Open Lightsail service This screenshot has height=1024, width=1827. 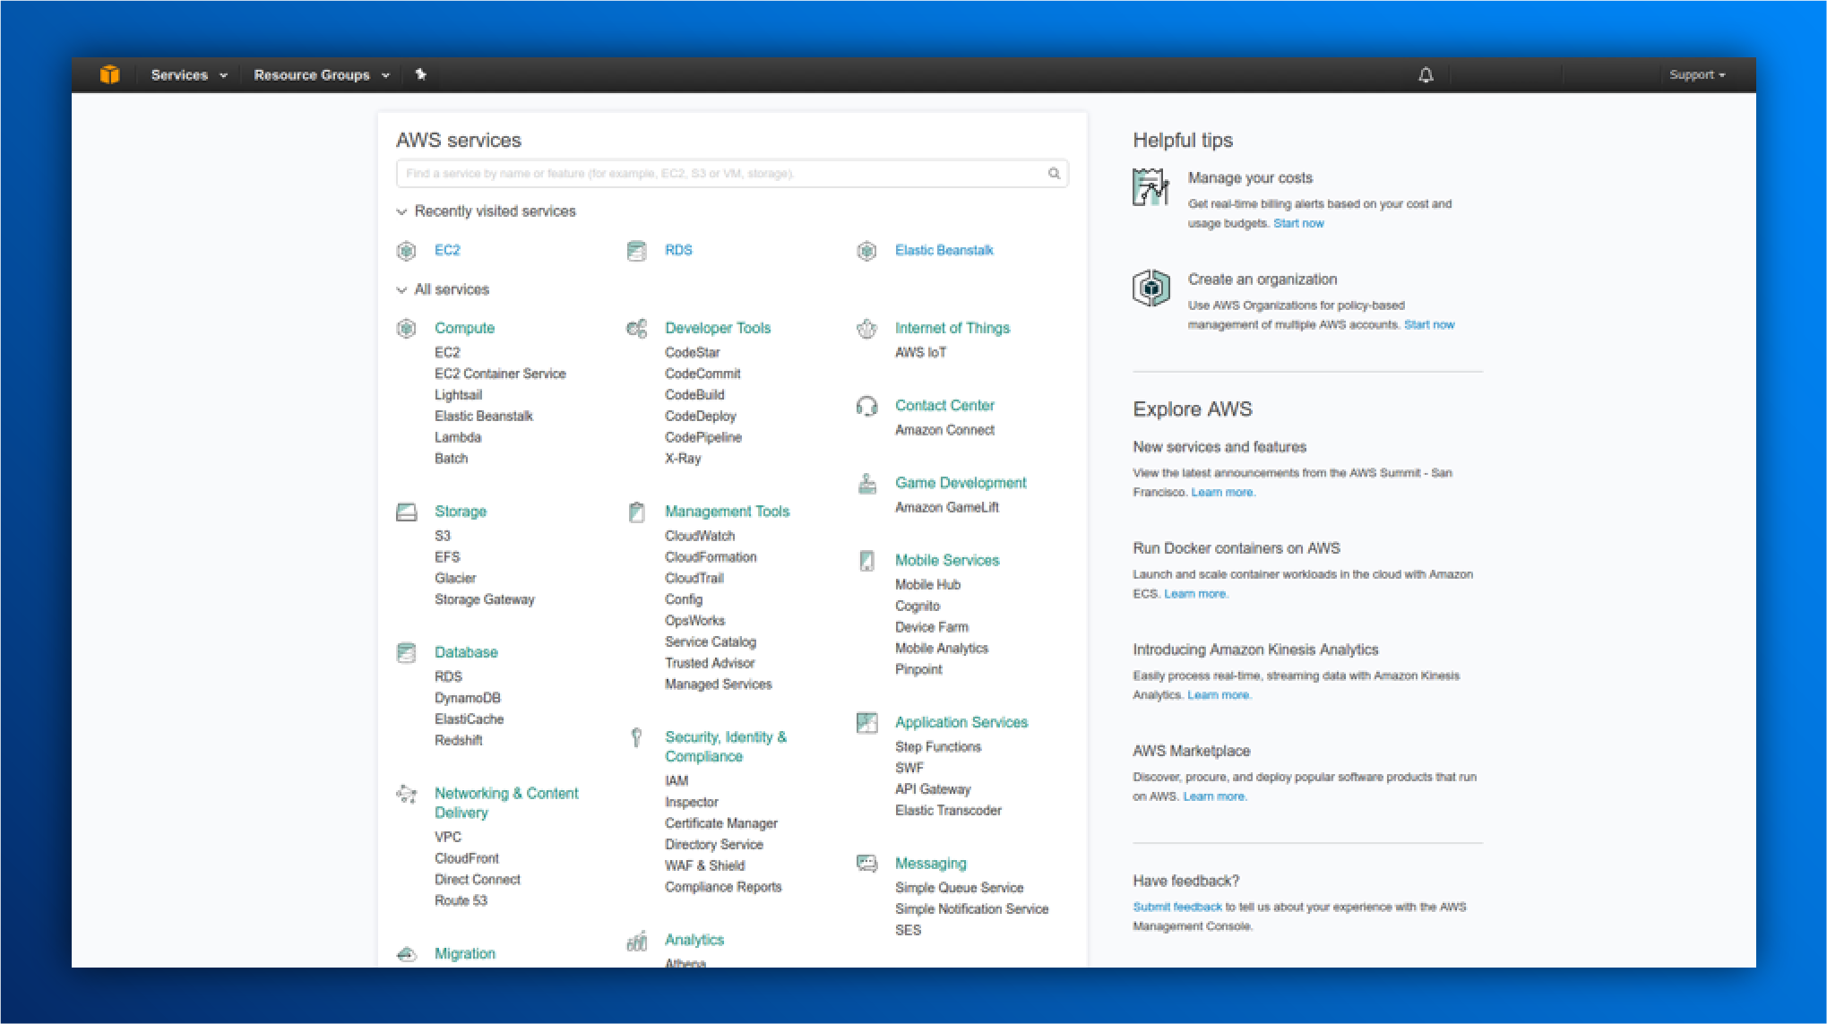(458, 395)
